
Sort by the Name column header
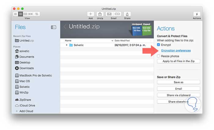[x=68, y=40]
